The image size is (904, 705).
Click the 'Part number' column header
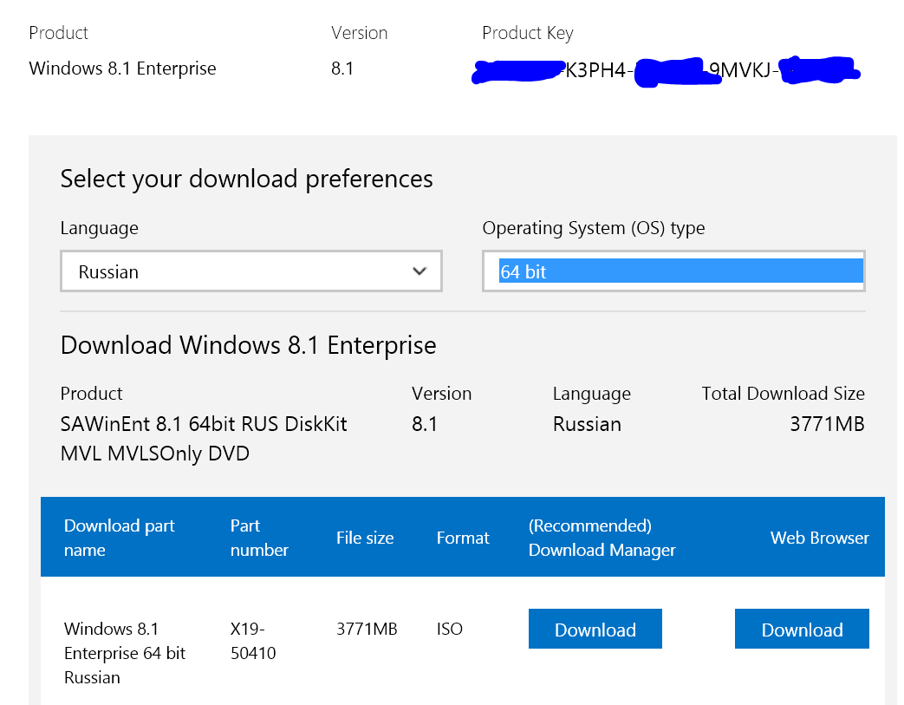click(x=259, y=537)
